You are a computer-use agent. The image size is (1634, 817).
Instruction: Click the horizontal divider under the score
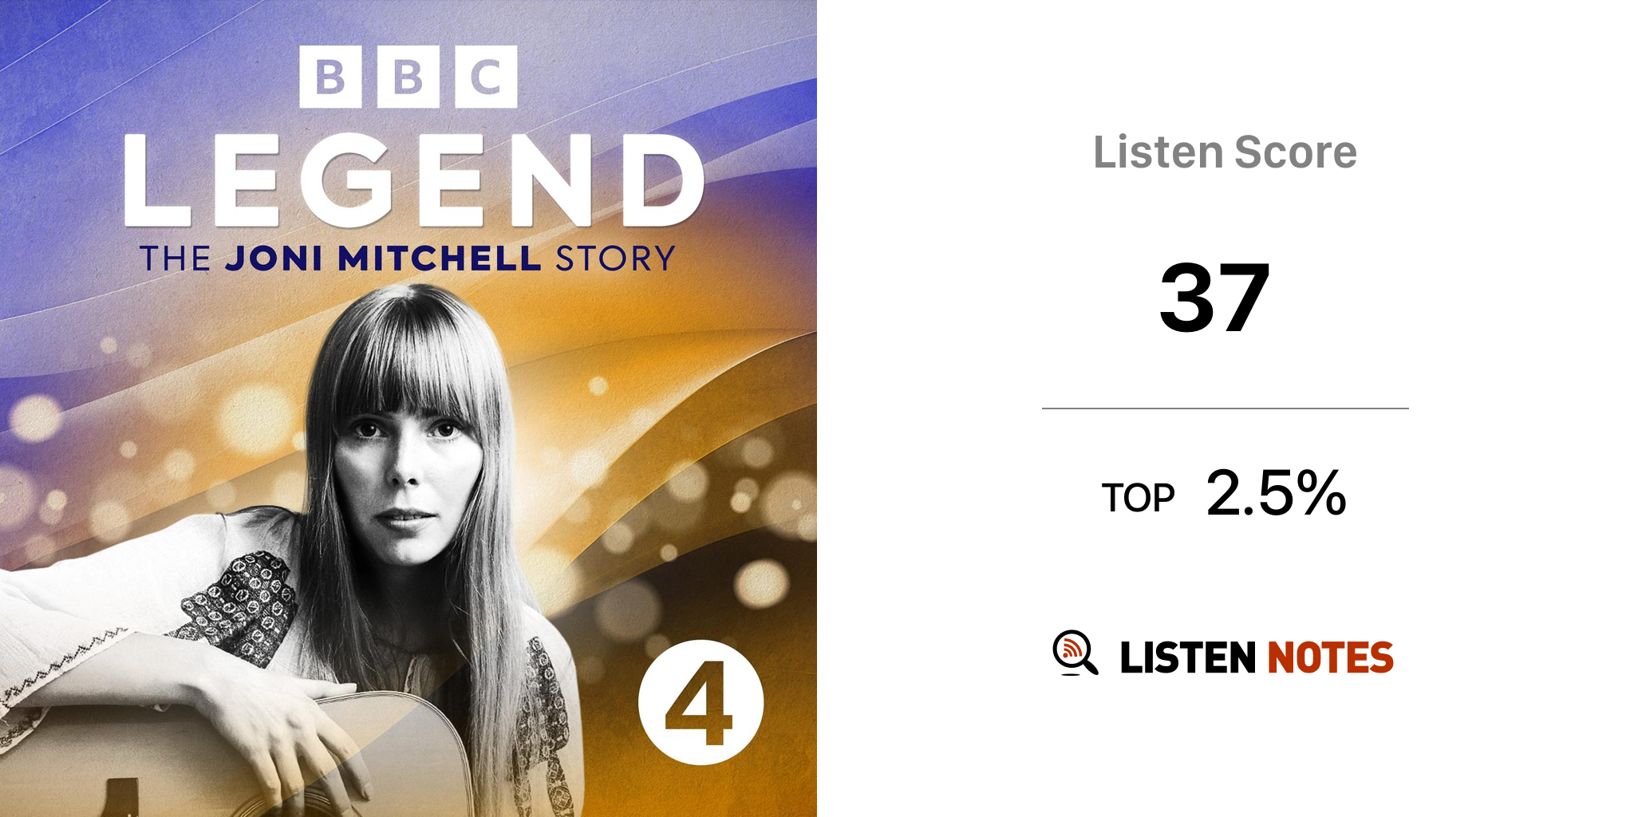[1225, 408]
